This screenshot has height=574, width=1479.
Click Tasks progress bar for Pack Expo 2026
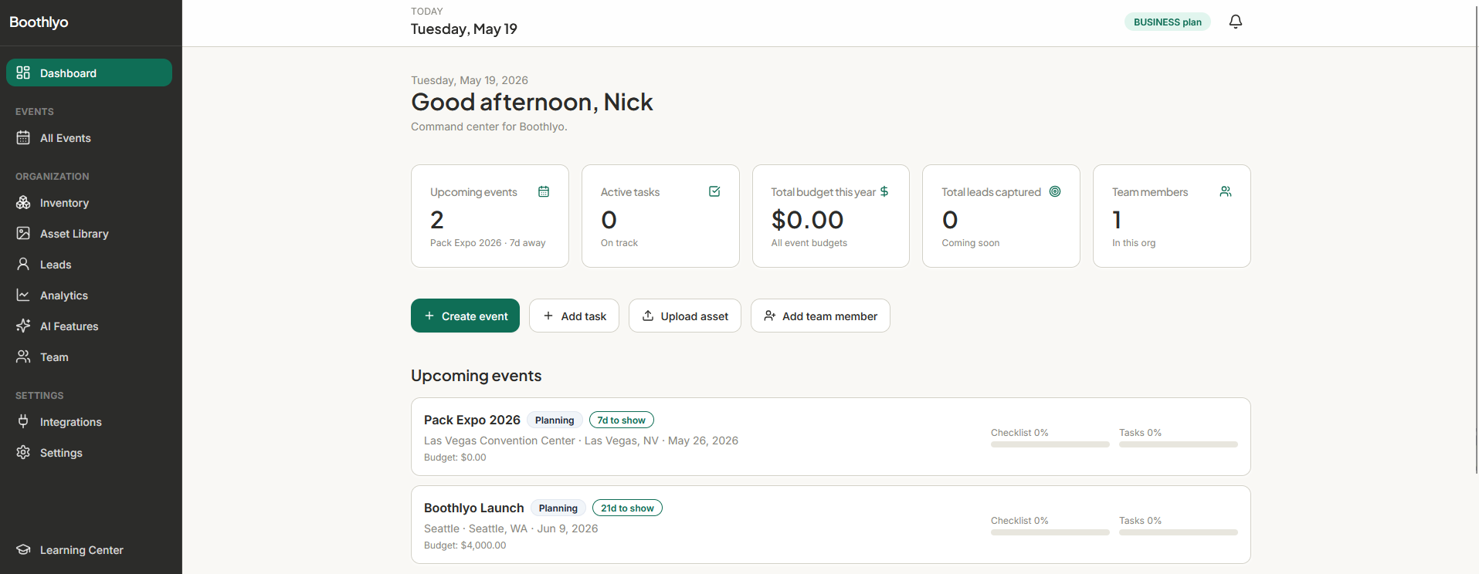[1179, 444]
